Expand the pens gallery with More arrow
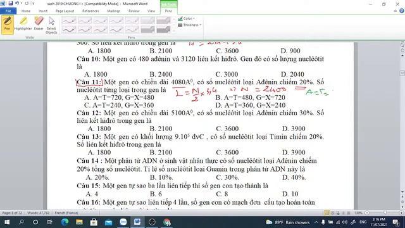The height and width of the screenshot is (228, 405). (173, 31)
